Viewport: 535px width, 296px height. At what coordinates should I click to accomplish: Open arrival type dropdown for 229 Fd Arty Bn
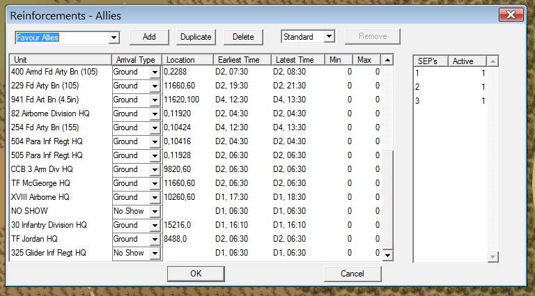pos(155,86)
